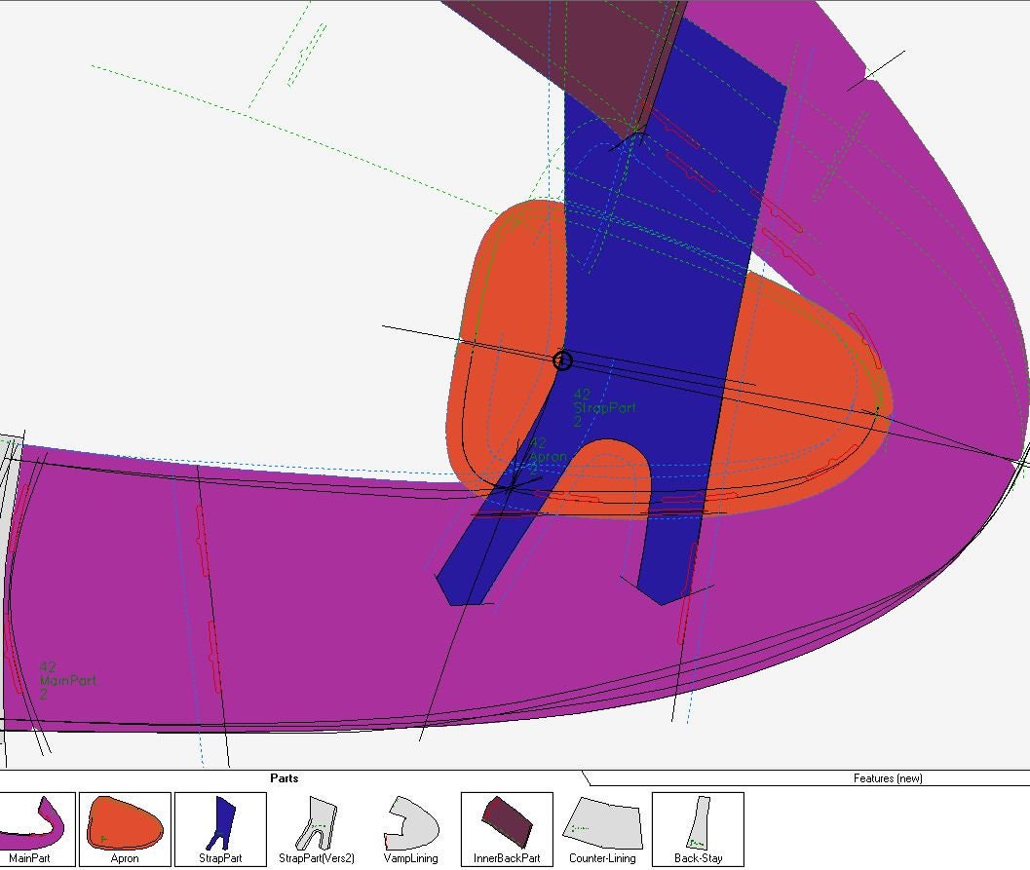Image resolution: width=1030 pixels, height=870 pixels.
Task: Click the '42 Apron 2' label
Action: (x=548, y=456)
